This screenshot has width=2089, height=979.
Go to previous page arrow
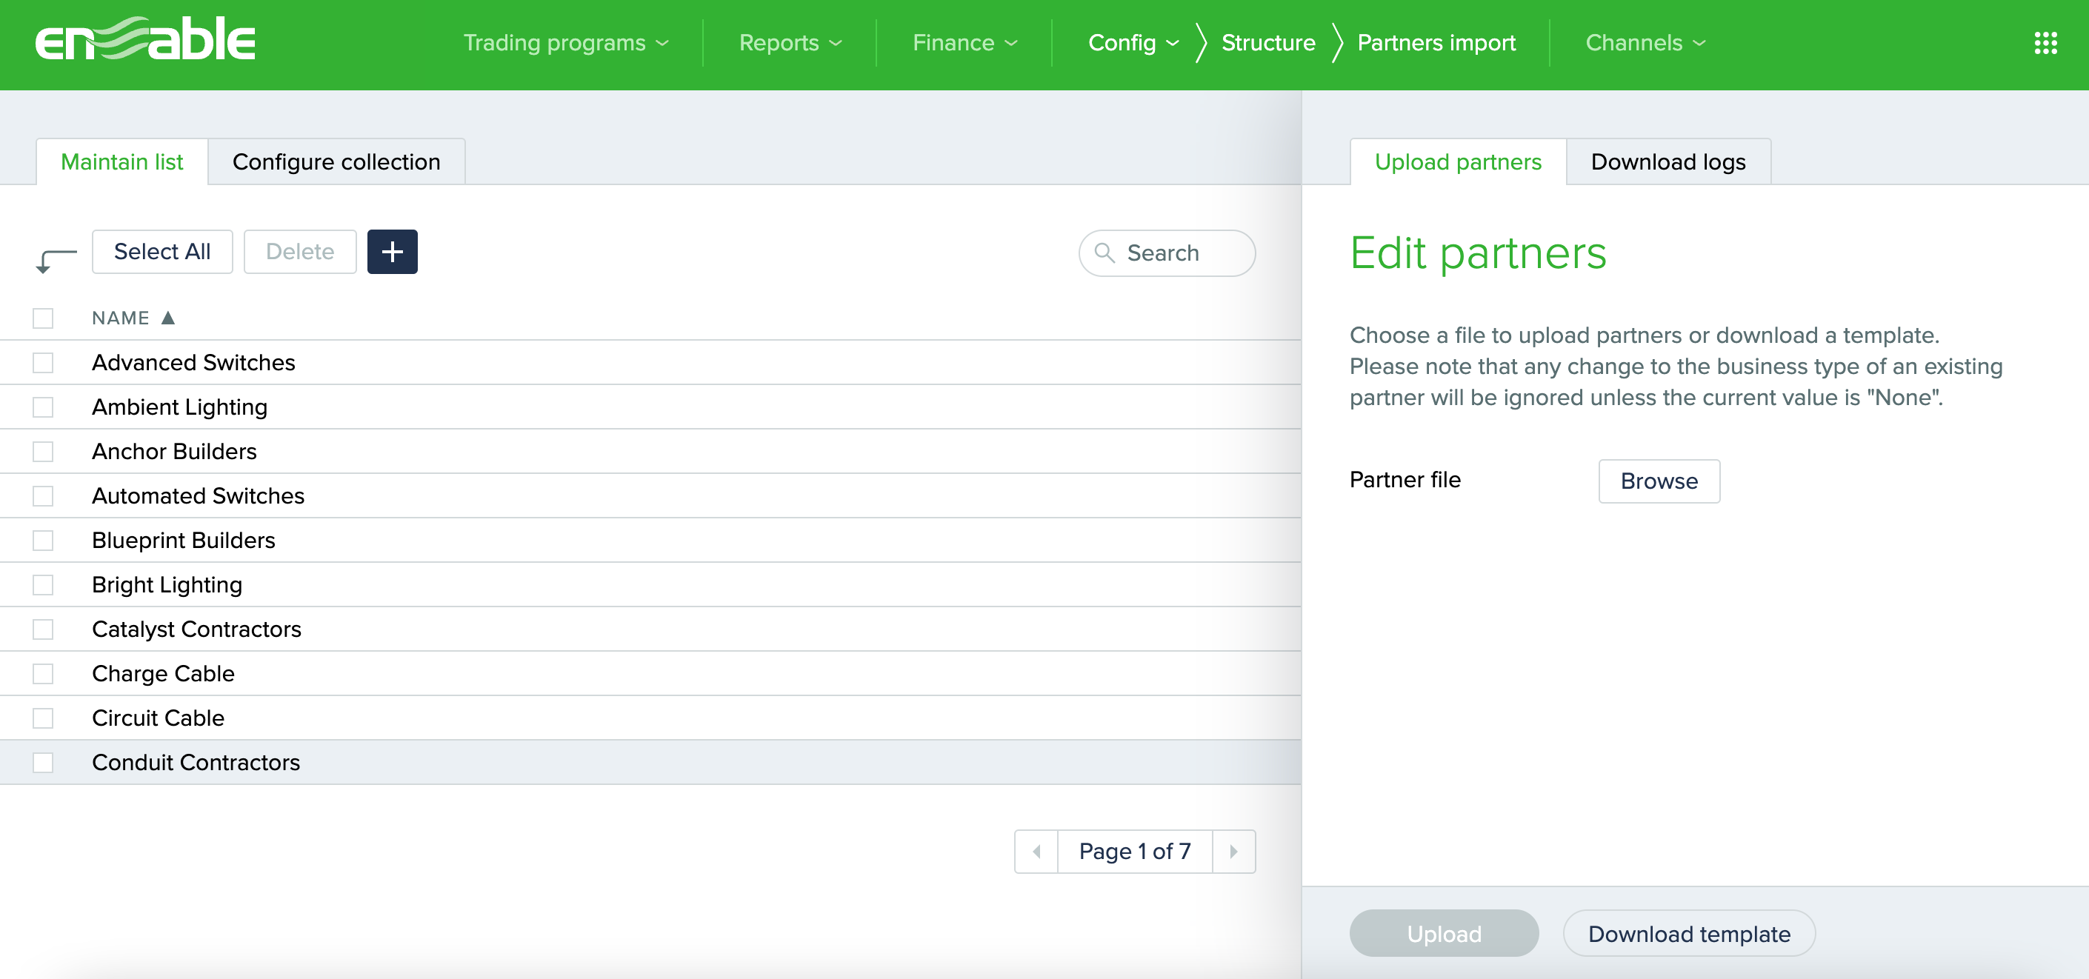[x=1036, y=851]
